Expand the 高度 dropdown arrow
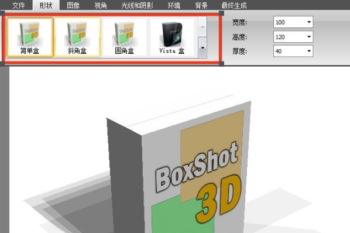The width and height of the screenshot is (350, 233). [309, 37]
